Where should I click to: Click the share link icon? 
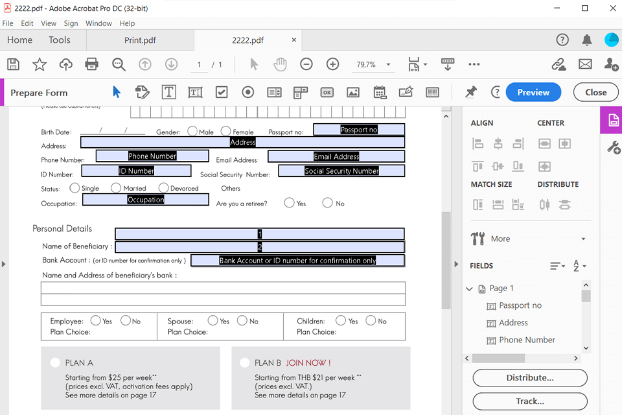point(559,64)
